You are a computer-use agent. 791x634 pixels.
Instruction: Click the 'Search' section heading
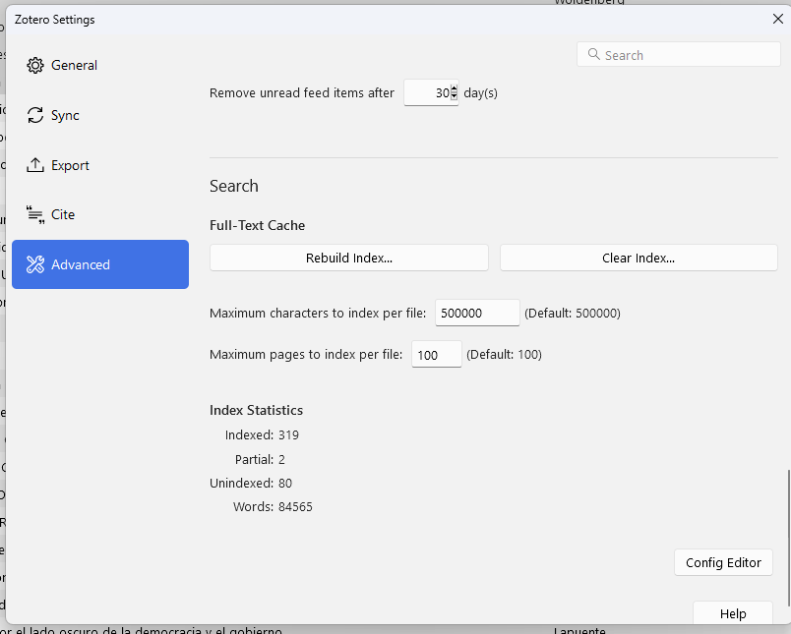(234, 186)
